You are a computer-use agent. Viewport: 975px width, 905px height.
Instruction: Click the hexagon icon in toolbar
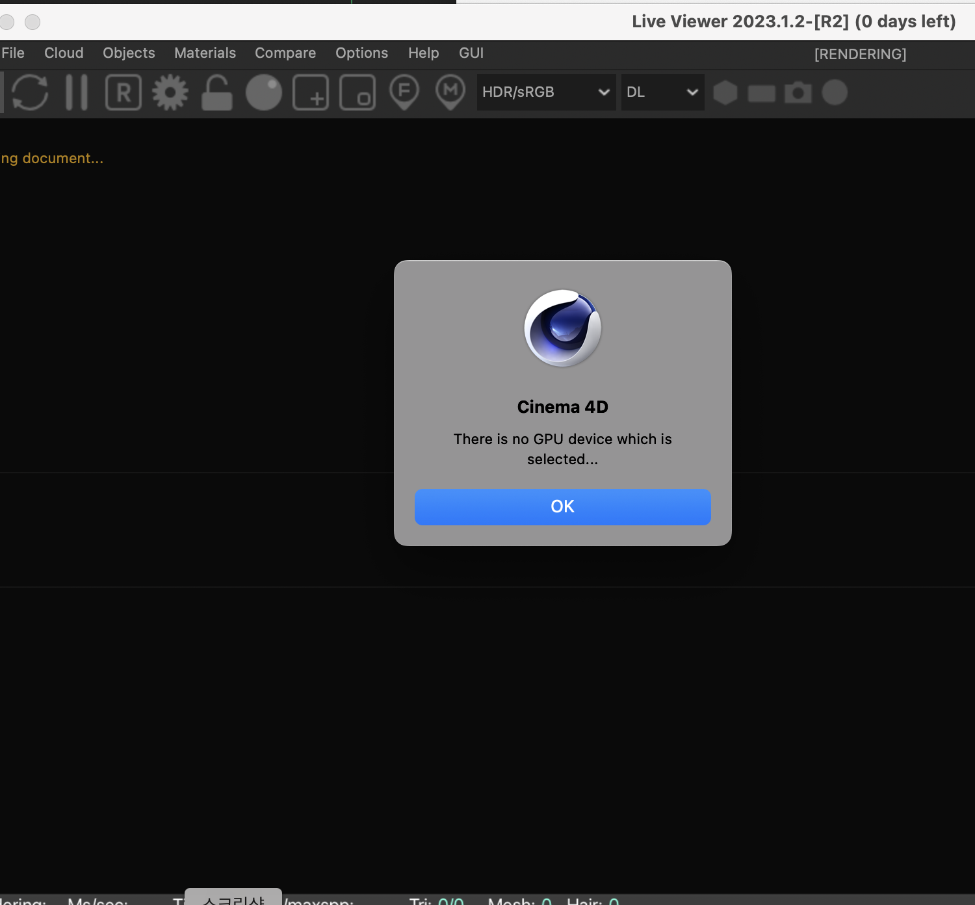tap(725, 93)
